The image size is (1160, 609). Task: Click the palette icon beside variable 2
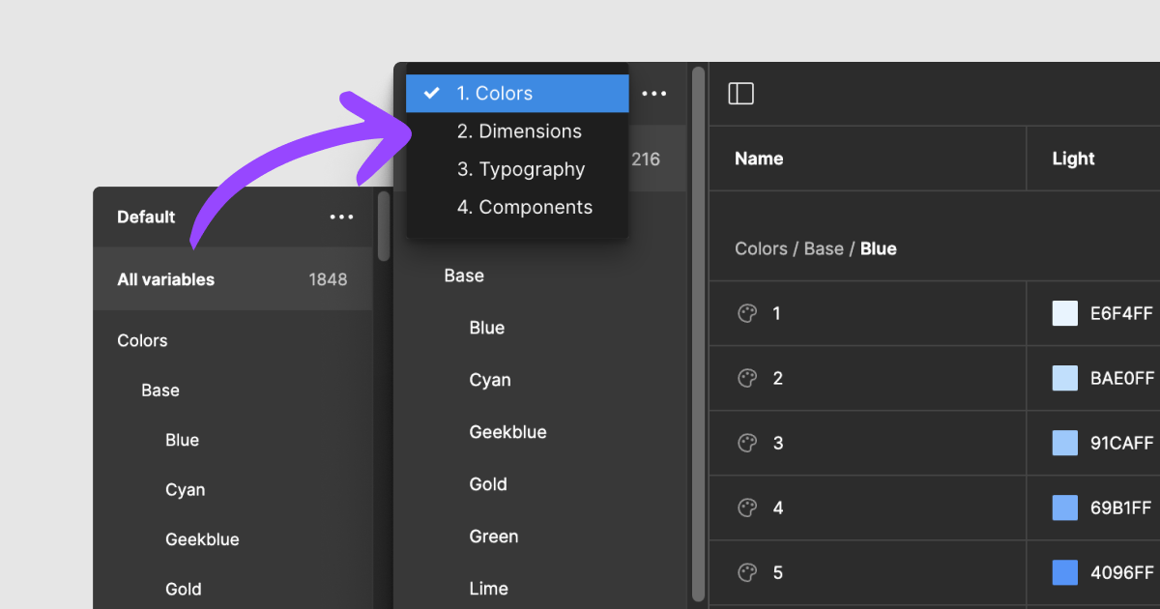point(746,378)
